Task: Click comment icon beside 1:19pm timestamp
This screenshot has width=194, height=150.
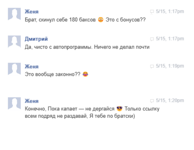Action: point(152,66)
